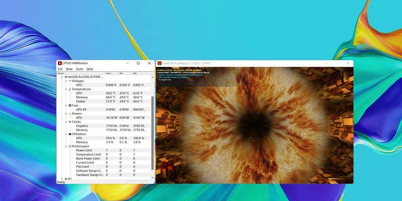Click the Intel Arc A370M device icon
The width and height of the screenshot is (402, 201).
66,77
